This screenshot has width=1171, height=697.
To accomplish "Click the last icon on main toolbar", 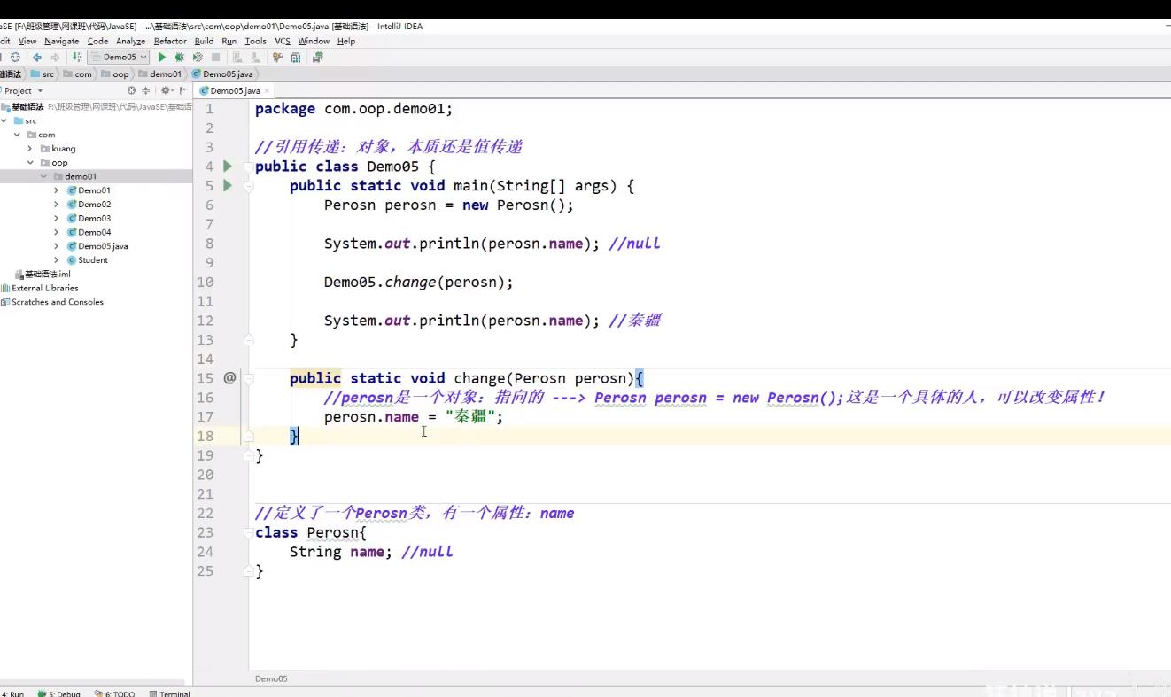I will [x=317, y=57].
